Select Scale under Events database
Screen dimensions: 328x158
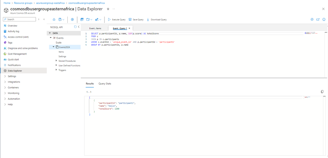coord(58,42)
